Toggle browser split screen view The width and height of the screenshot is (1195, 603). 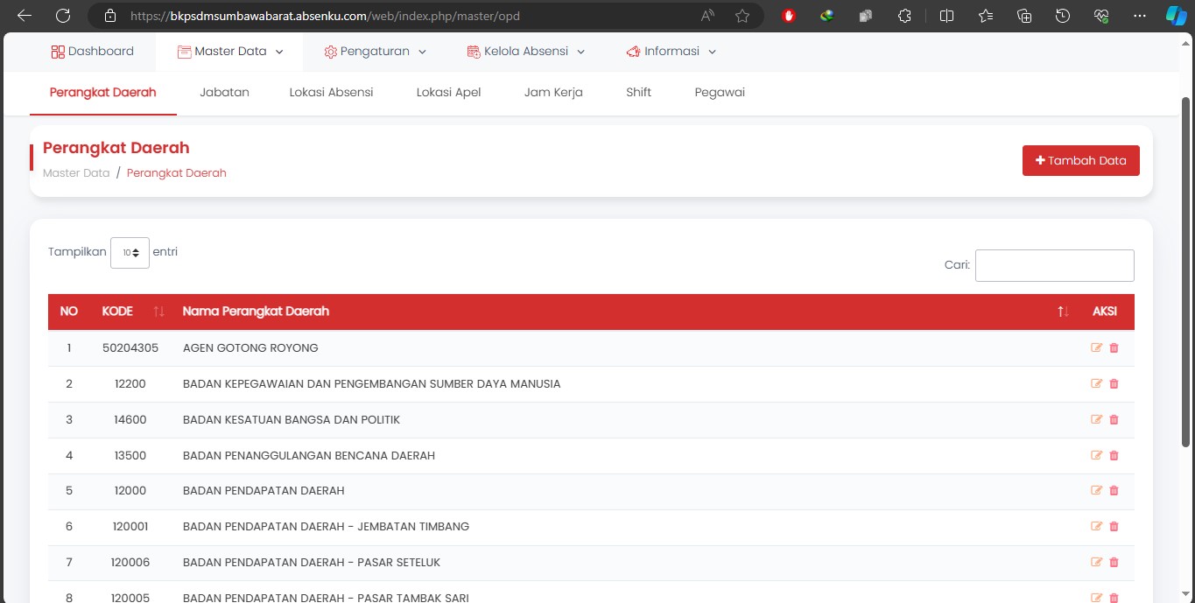coord(946,16)
